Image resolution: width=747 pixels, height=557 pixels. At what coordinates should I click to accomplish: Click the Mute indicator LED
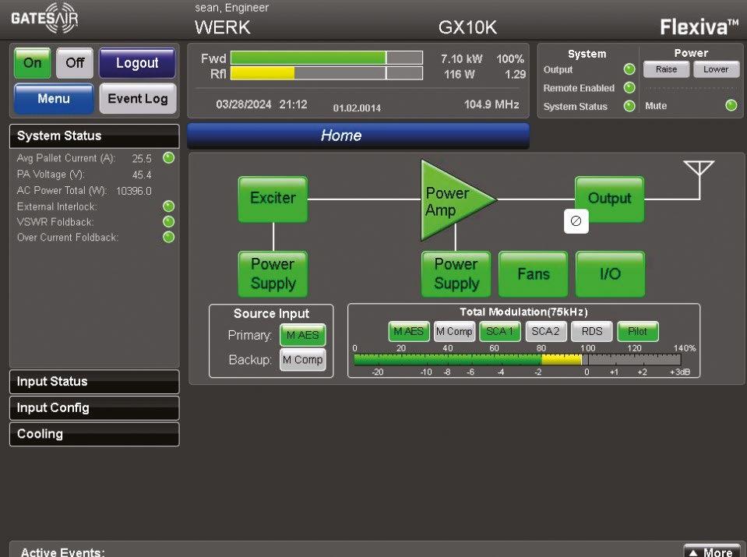tap(731, 106)
